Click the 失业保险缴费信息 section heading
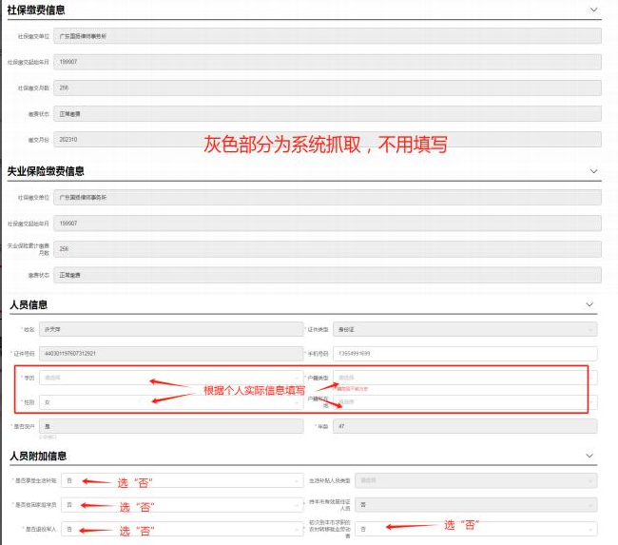 [x=46, y=171]
